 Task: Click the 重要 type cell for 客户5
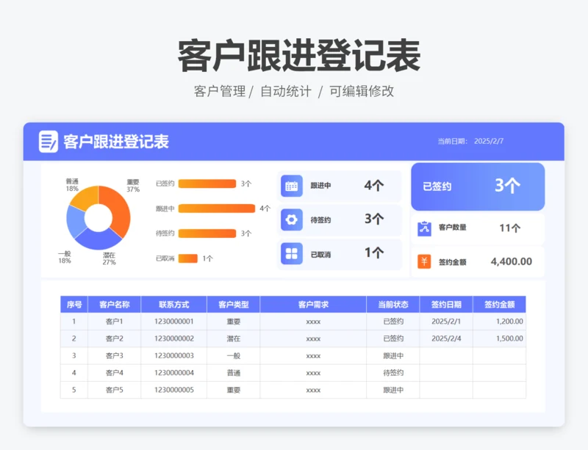pyautogui.click(x=233, y=390)
